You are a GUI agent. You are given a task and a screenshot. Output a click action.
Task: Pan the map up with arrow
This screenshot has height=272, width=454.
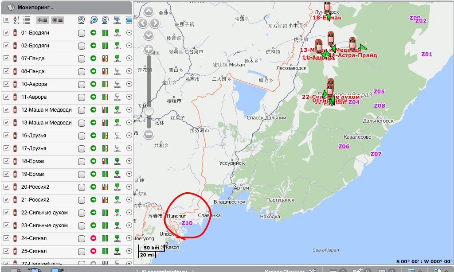click(149, 12)
